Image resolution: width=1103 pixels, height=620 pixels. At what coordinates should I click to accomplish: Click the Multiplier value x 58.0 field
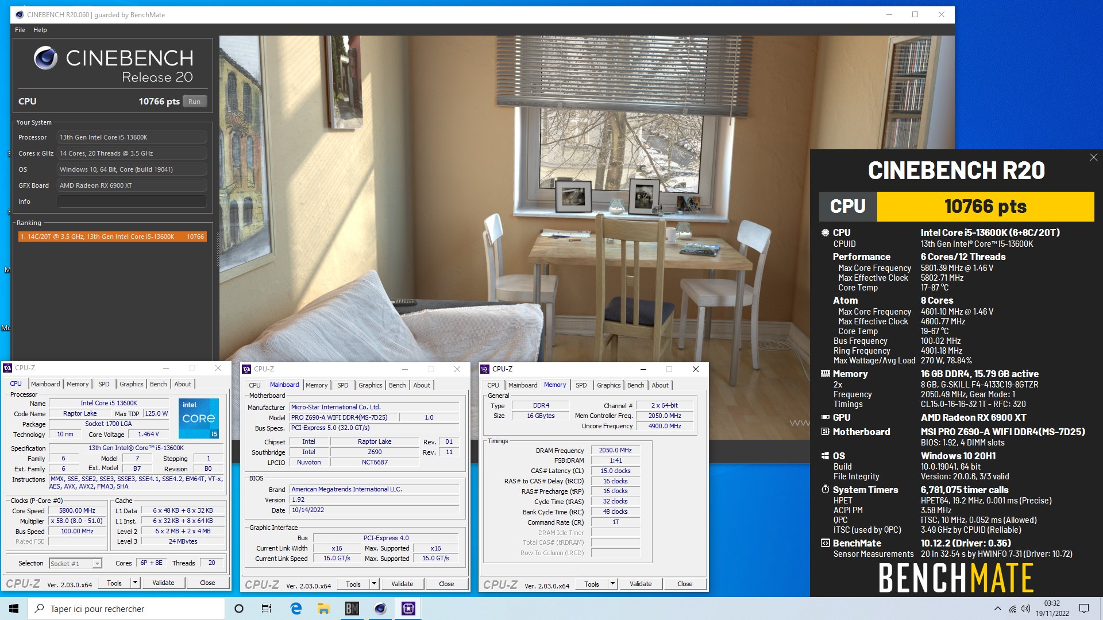pyautogui.click(x=78, y=521)
